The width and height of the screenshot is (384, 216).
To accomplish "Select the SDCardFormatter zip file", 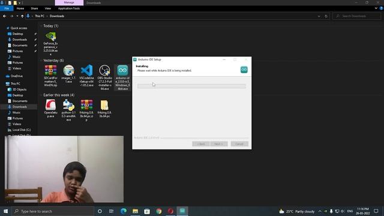I will 50,76.
